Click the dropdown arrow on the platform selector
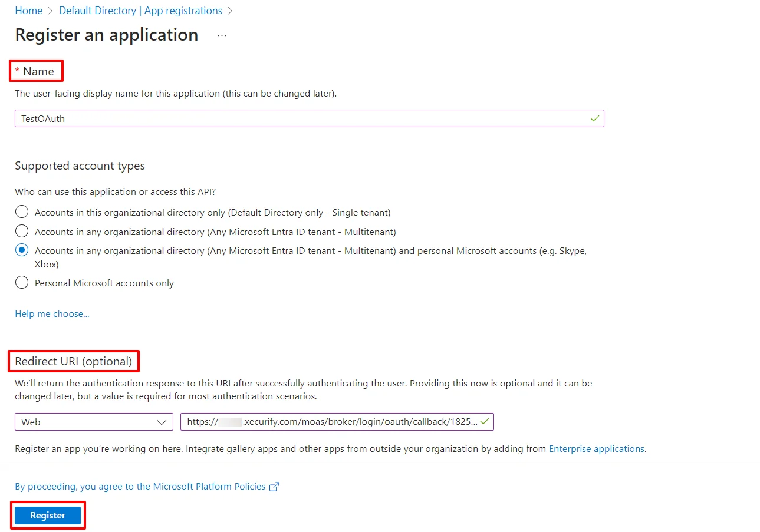760x532 pixels. pyautogui.click(x=162, y=421)
